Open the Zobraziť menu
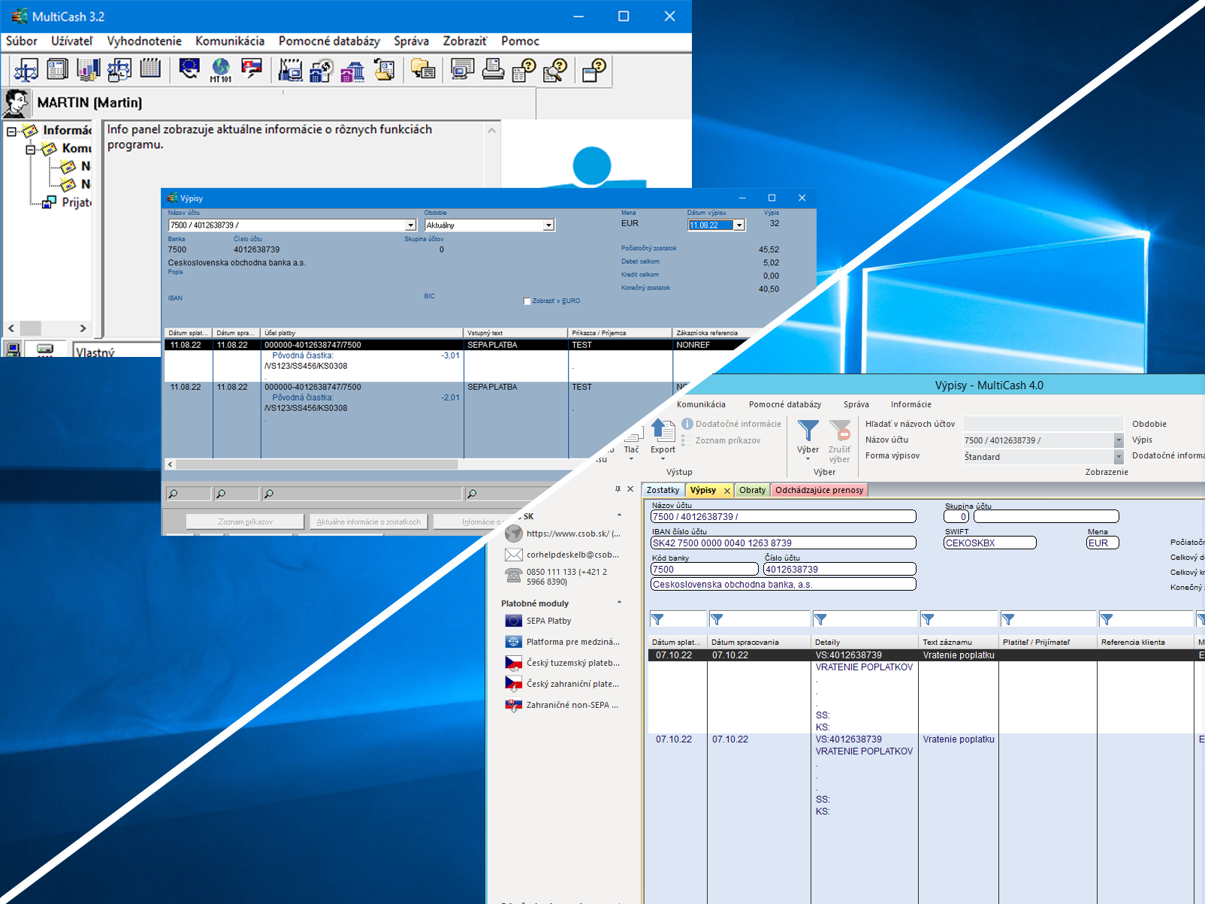1205x904 pixels. (465, 41)
